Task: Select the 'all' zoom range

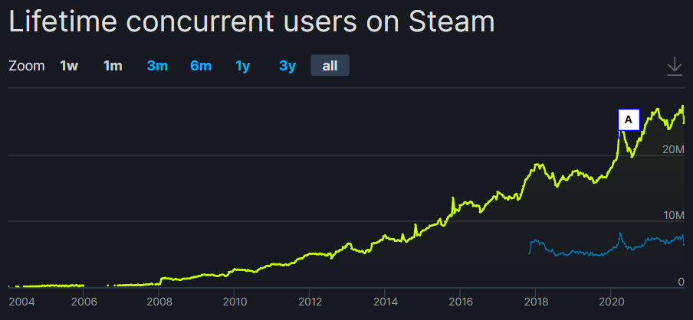Action: click(330, 66)
